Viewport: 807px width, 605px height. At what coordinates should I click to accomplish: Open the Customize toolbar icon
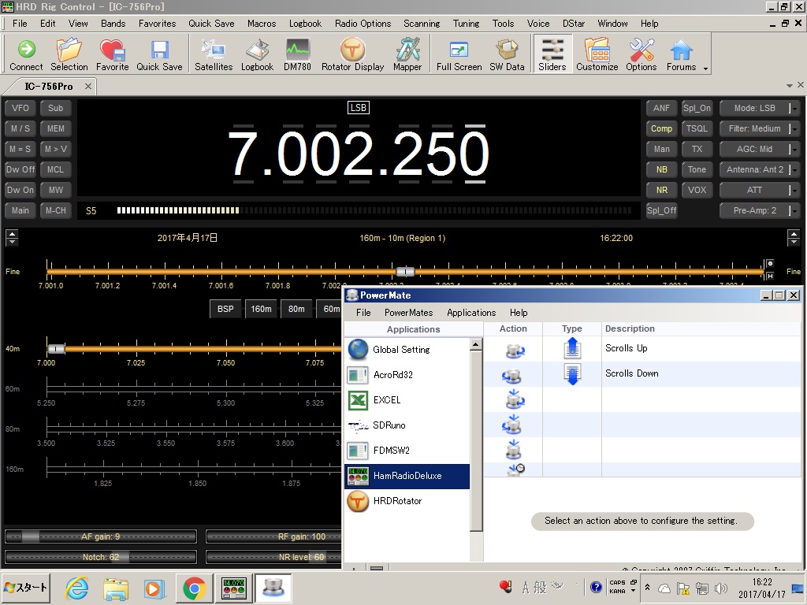coord(597,54)
